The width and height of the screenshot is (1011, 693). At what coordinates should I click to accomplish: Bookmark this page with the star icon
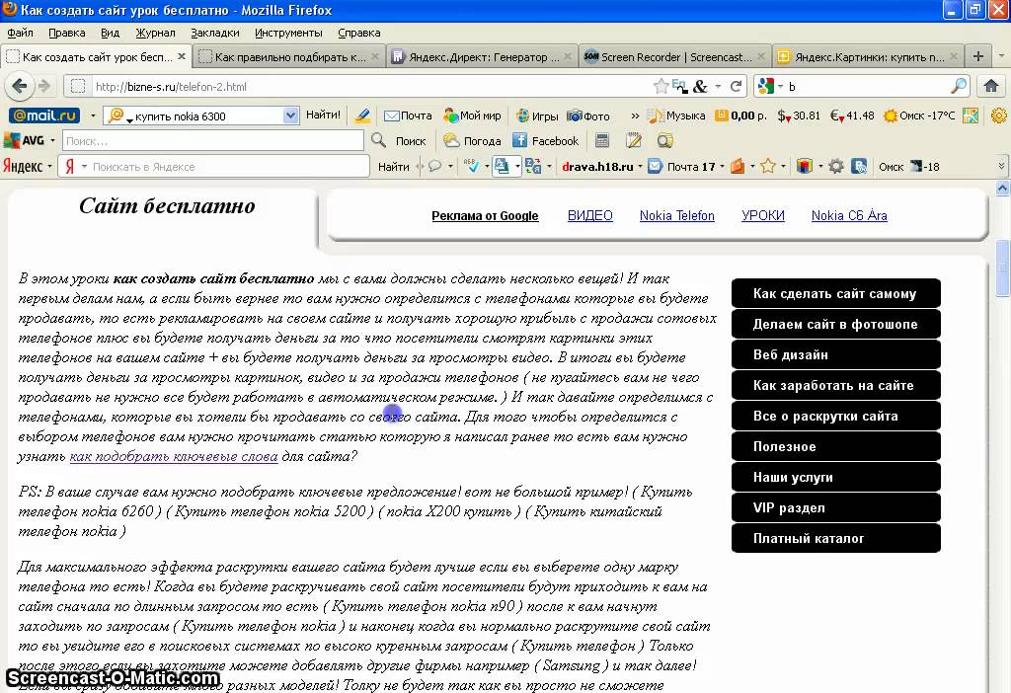click(x=661, y=87)
